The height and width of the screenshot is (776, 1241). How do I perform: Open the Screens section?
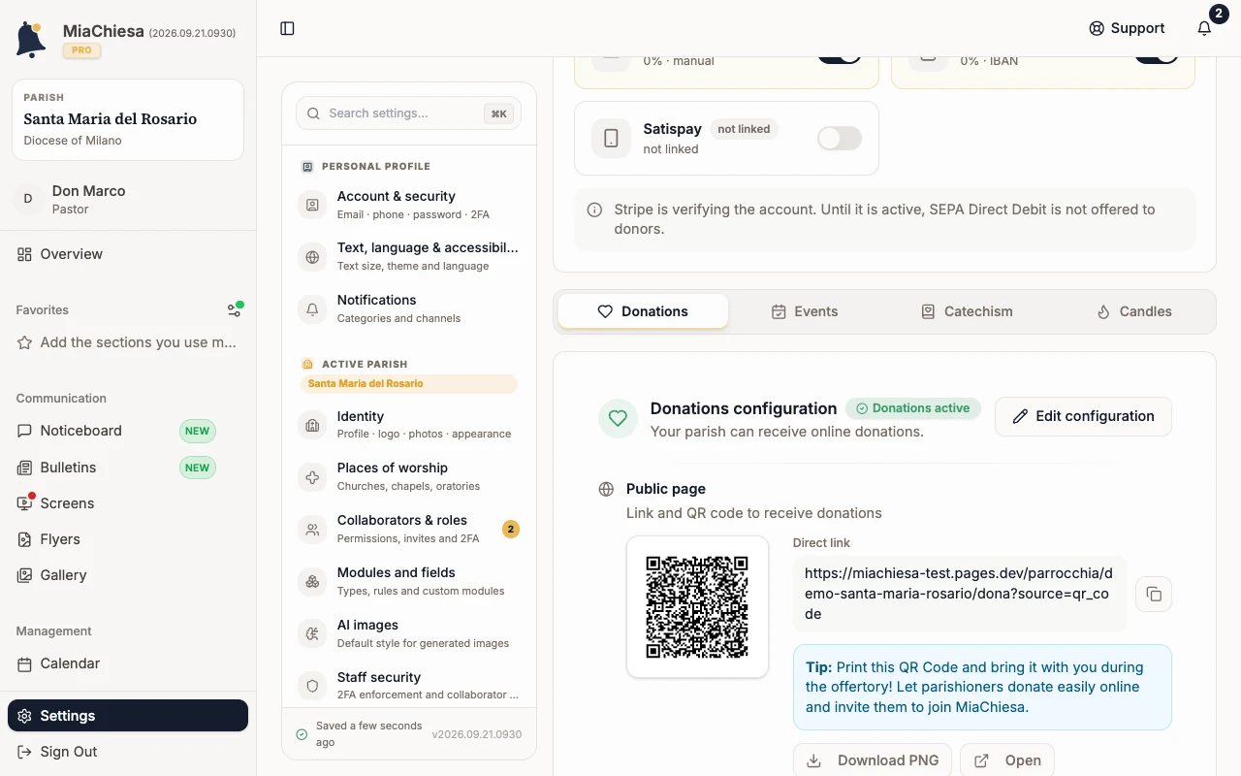[x=128, y=503]
